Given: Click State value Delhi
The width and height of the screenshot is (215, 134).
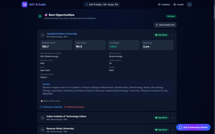Looking at the screenshot, I should [112, 70].
